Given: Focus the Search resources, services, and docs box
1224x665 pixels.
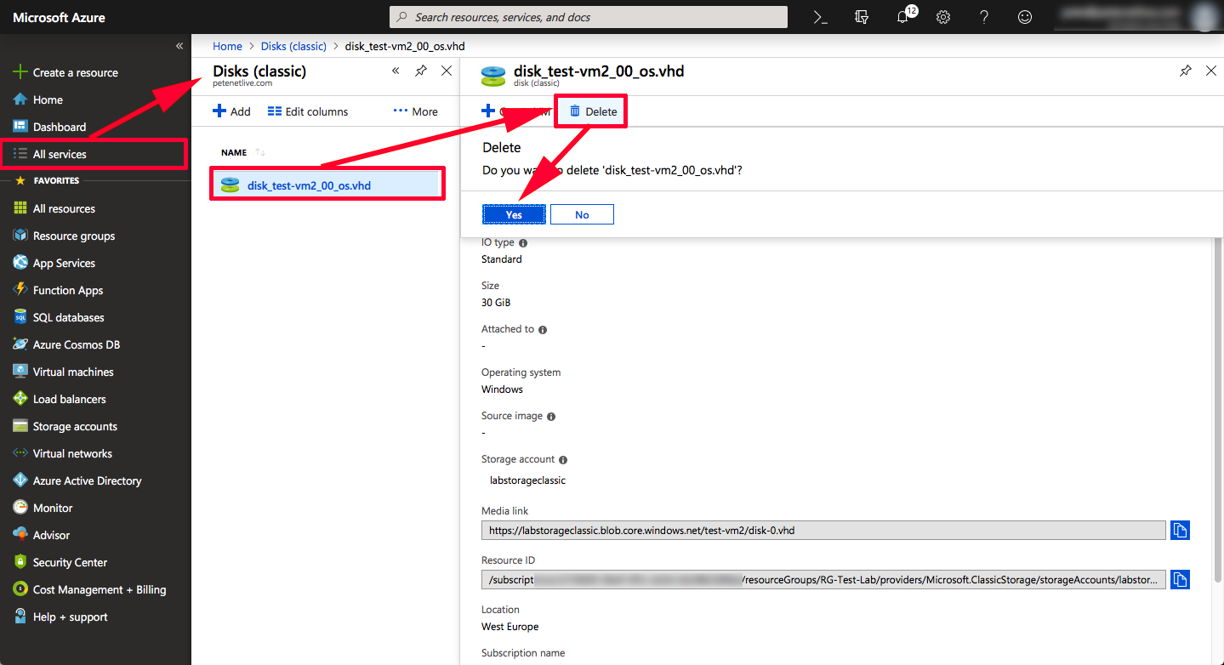Looking at the screenshot, I should pos(589,17).
